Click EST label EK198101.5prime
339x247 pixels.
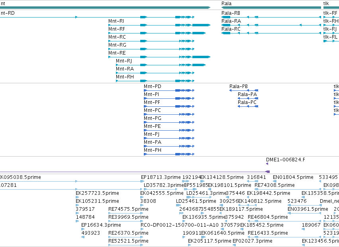[x=229, y=185]
